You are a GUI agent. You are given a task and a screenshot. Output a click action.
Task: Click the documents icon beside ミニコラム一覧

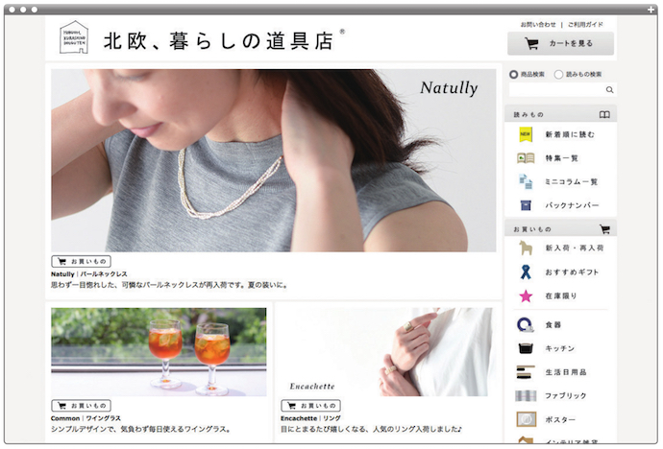pyautogui.click(x=526, y=181)
